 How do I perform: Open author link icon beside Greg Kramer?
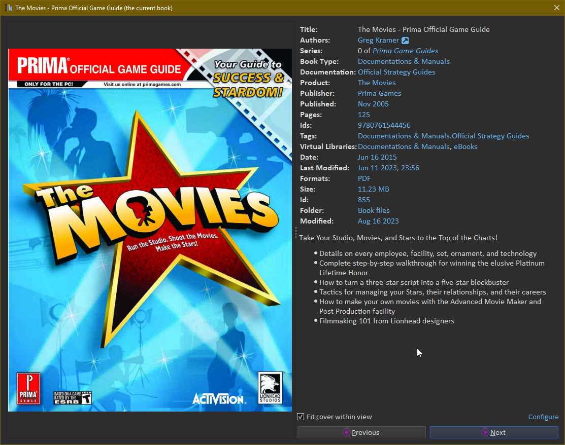pos(405,40)
